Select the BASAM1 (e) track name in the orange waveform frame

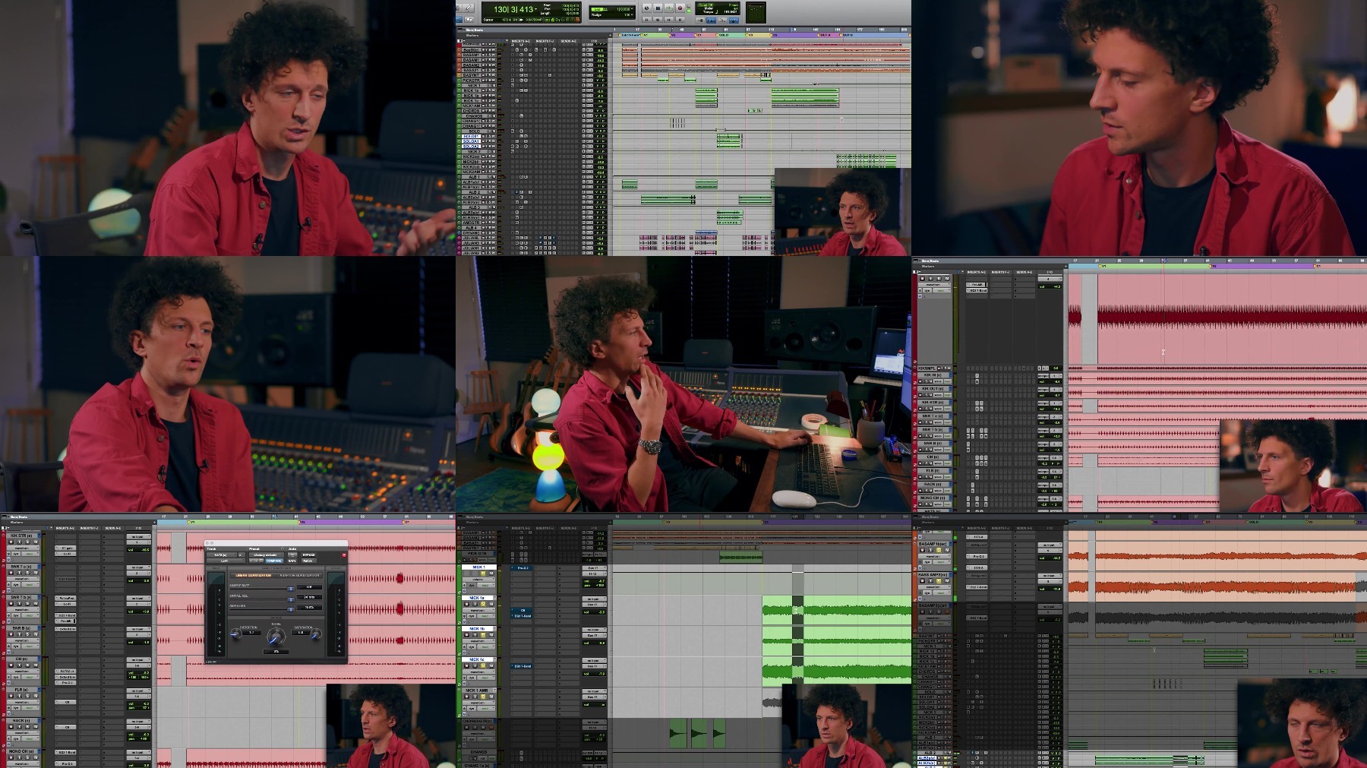pos(933,544)
